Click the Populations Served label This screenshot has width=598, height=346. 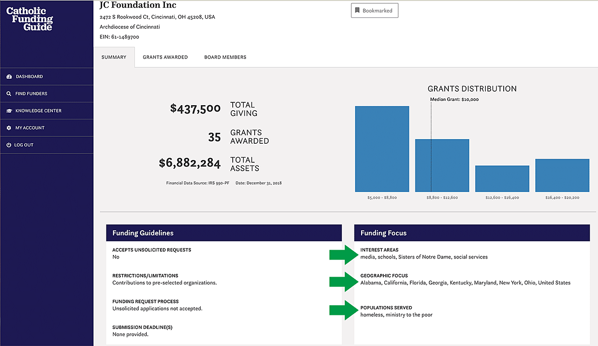pos(386,308)
